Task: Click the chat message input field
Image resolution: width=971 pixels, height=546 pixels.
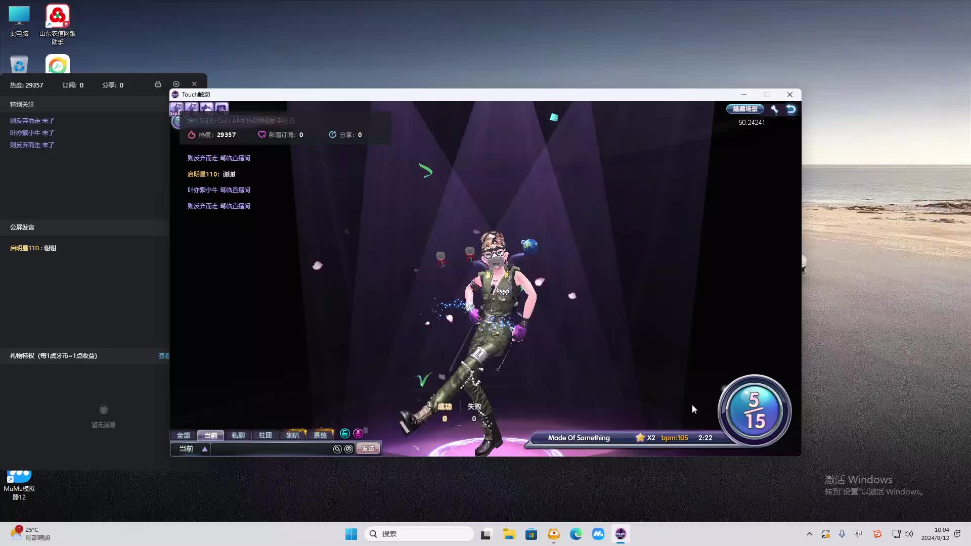Action: (x=271, y=449)
